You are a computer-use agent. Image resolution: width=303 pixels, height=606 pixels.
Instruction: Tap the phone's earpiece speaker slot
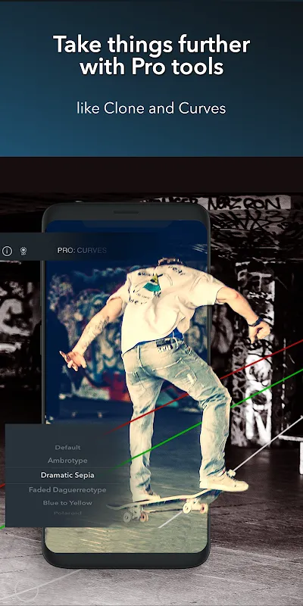click(x=126, y=212)
